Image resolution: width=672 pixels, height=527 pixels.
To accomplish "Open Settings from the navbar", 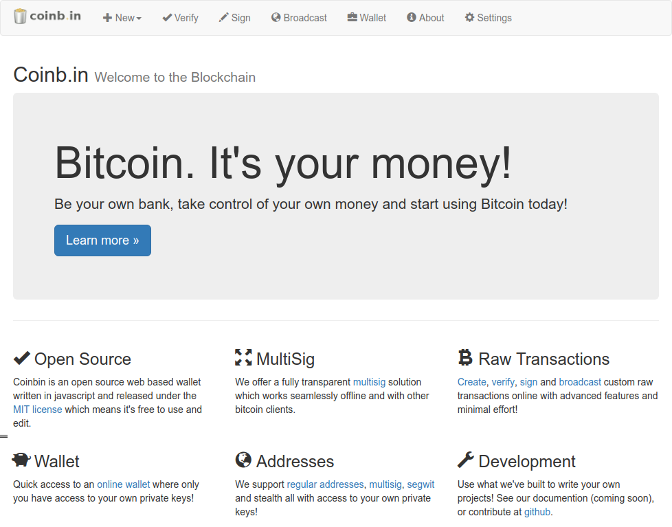I will 489,18.
